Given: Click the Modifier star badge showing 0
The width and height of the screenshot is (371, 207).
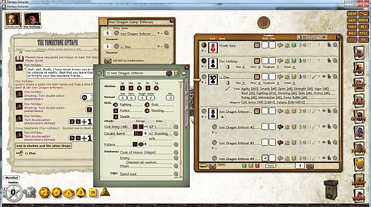Looking at the screenshot, I should click(13, 193).
